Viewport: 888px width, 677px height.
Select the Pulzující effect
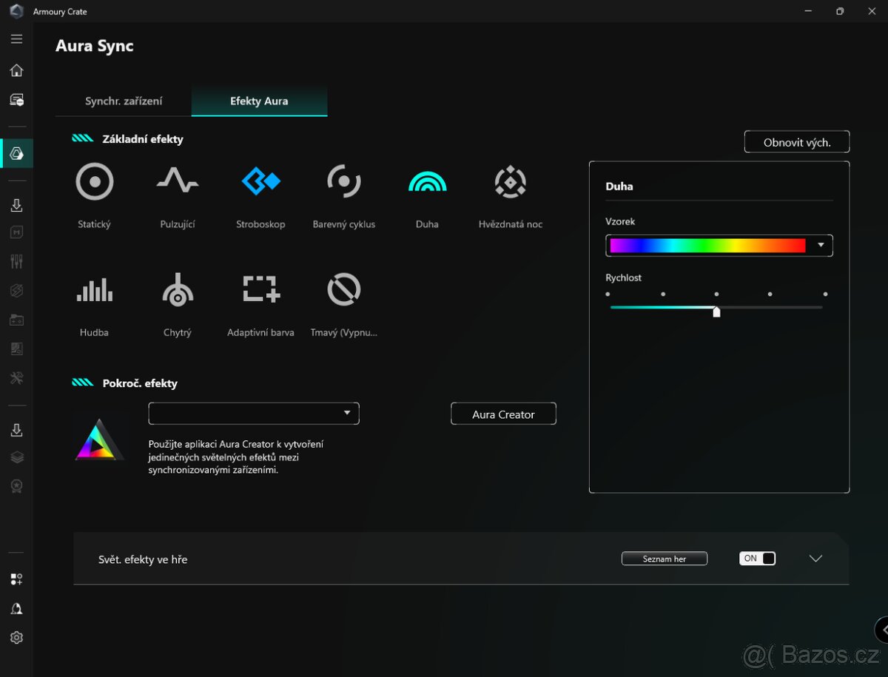tap(178, 181)
